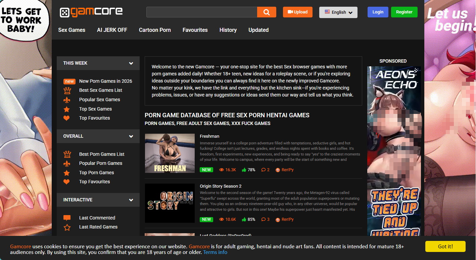Image resolution: width=476 pixels, height=260 pixels.
Task: Open the Origin Story game thumbnail
Action: click(x=170, y=203)
